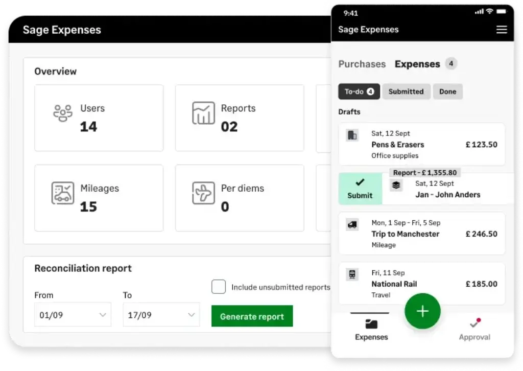Click the Reports count 02
This screenshot has width=523, height=371.
pos(229,127)
